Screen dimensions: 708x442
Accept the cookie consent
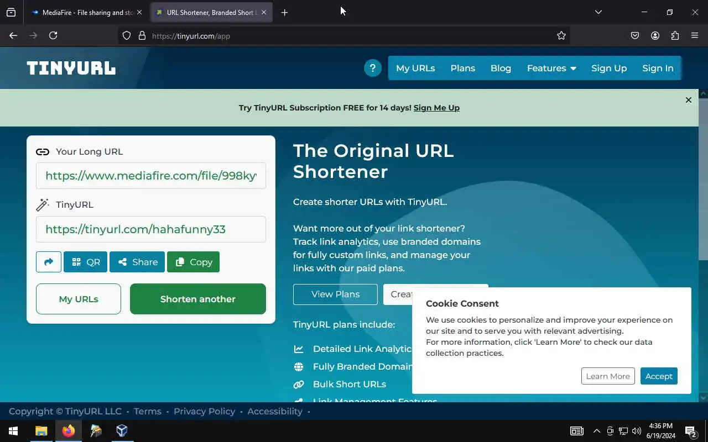coord(659,376)
